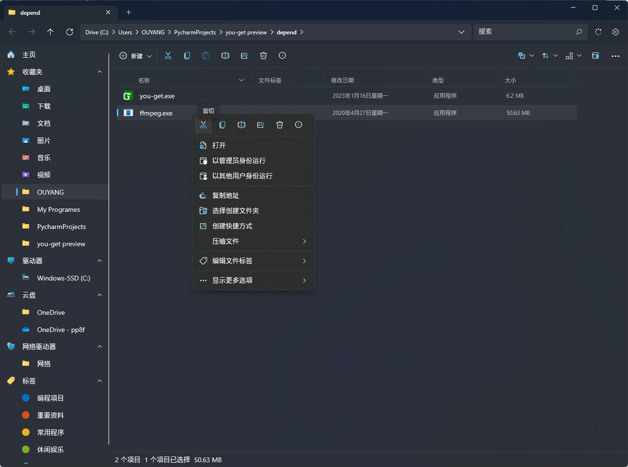The height and width of the screenshot is (467, 628).
Task: Open OneDrive - pp8f in sidebar
Action: 55,330
